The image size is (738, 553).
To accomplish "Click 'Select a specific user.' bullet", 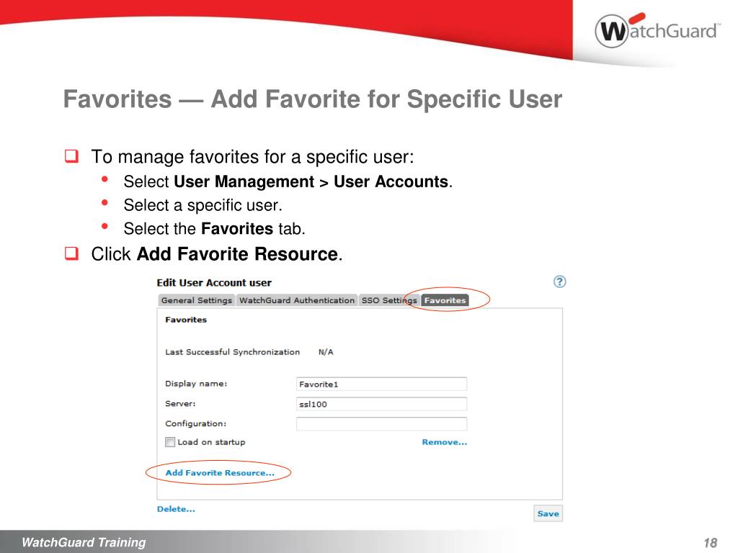I will click(203, 205).
